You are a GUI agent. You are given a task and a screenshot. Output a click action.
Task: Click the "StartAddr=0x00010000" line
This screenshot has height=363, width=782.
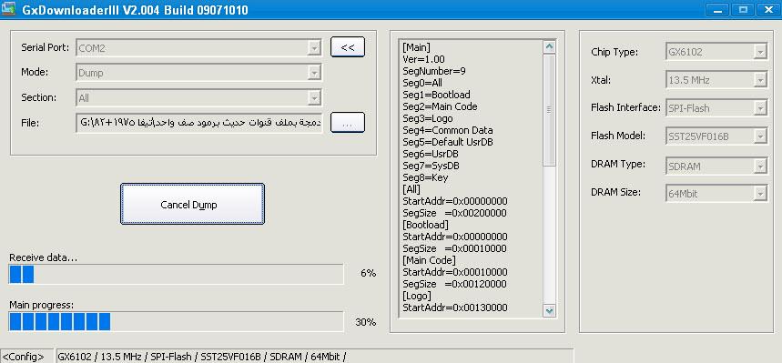click(455, 272)
